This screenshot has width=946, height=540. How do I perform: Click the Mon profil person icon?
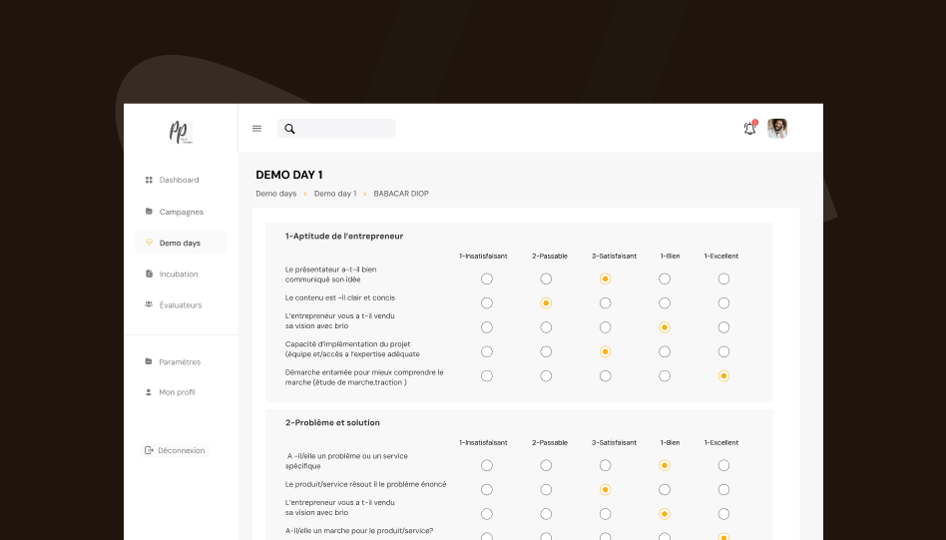point(149,392)
